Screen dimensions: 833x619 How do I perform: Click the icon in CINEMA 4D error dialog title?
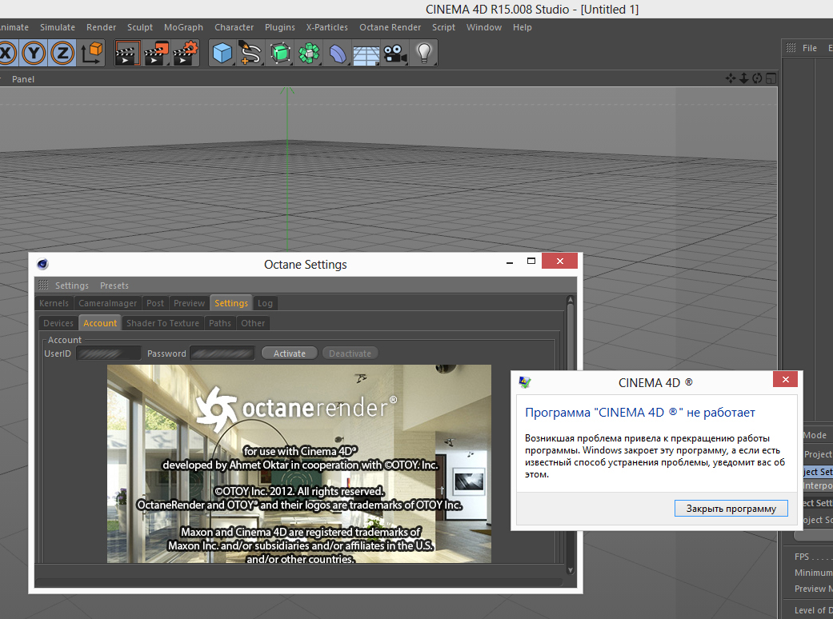tap(524, 382)
